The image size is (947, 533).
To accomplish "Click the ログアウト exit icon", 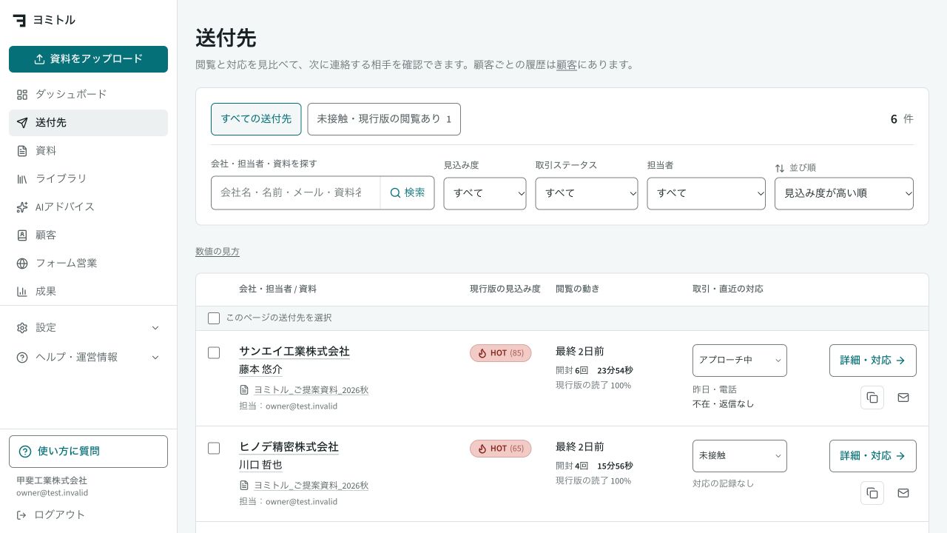I will click(x=22, y=515).
